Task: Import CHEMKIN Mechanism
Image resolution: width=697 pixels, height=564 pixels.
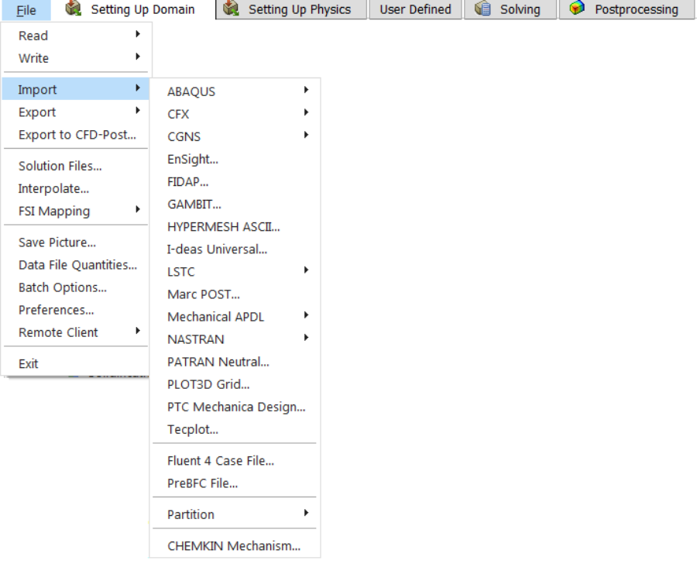Action: [235, 545]
